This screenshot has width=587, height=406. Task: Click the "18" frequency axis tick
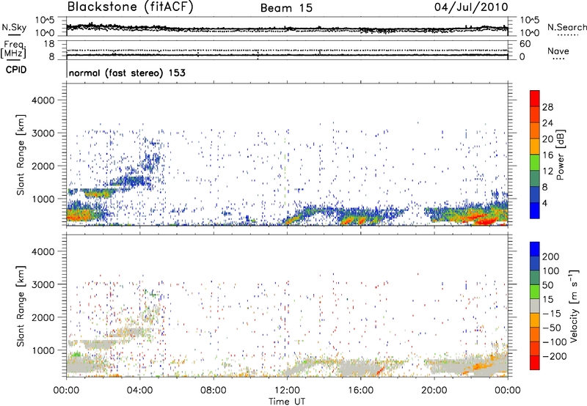[x=49, y=44]
